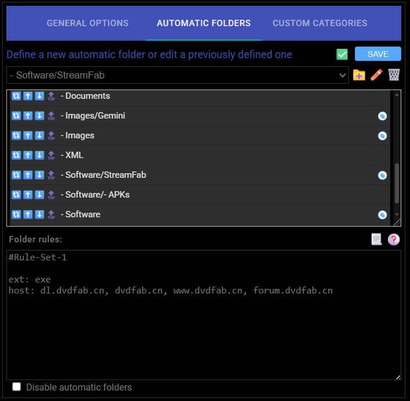Open the Custom Categories tab
410x401 pixels.
pos(320,23)
